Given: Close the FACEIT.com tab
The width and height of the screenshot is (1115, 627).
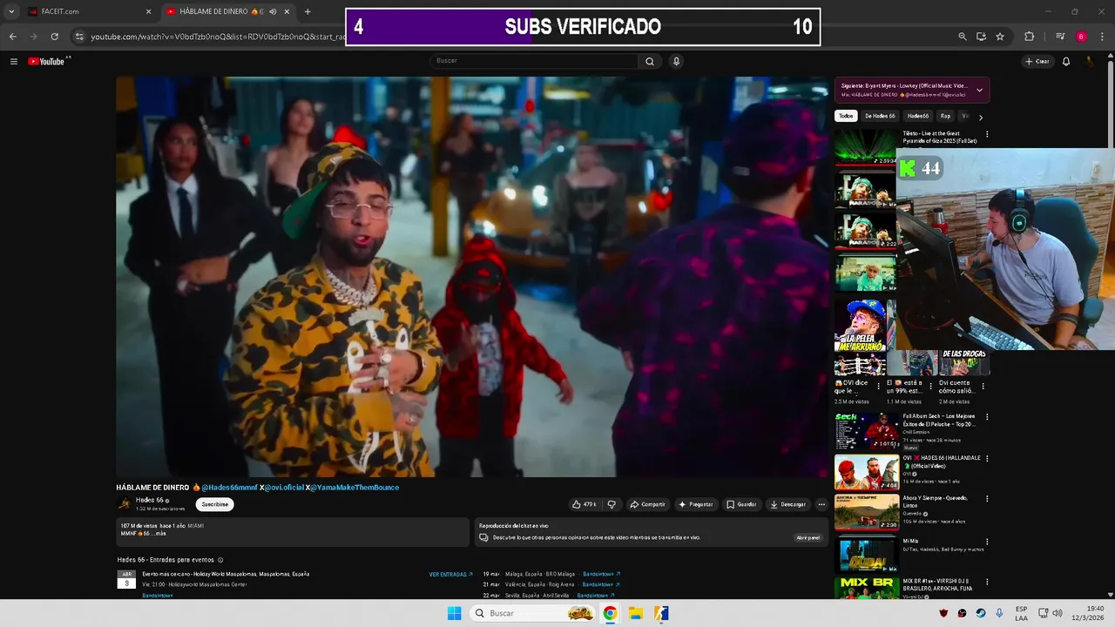Looking at the screenshot, I should (x=148, y=11).
